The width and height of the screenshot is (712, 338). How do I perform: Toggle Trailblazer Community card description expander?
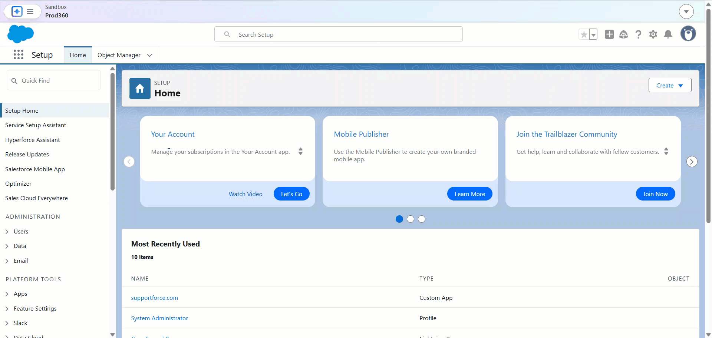pyautogui.click(x=666, y=151)
